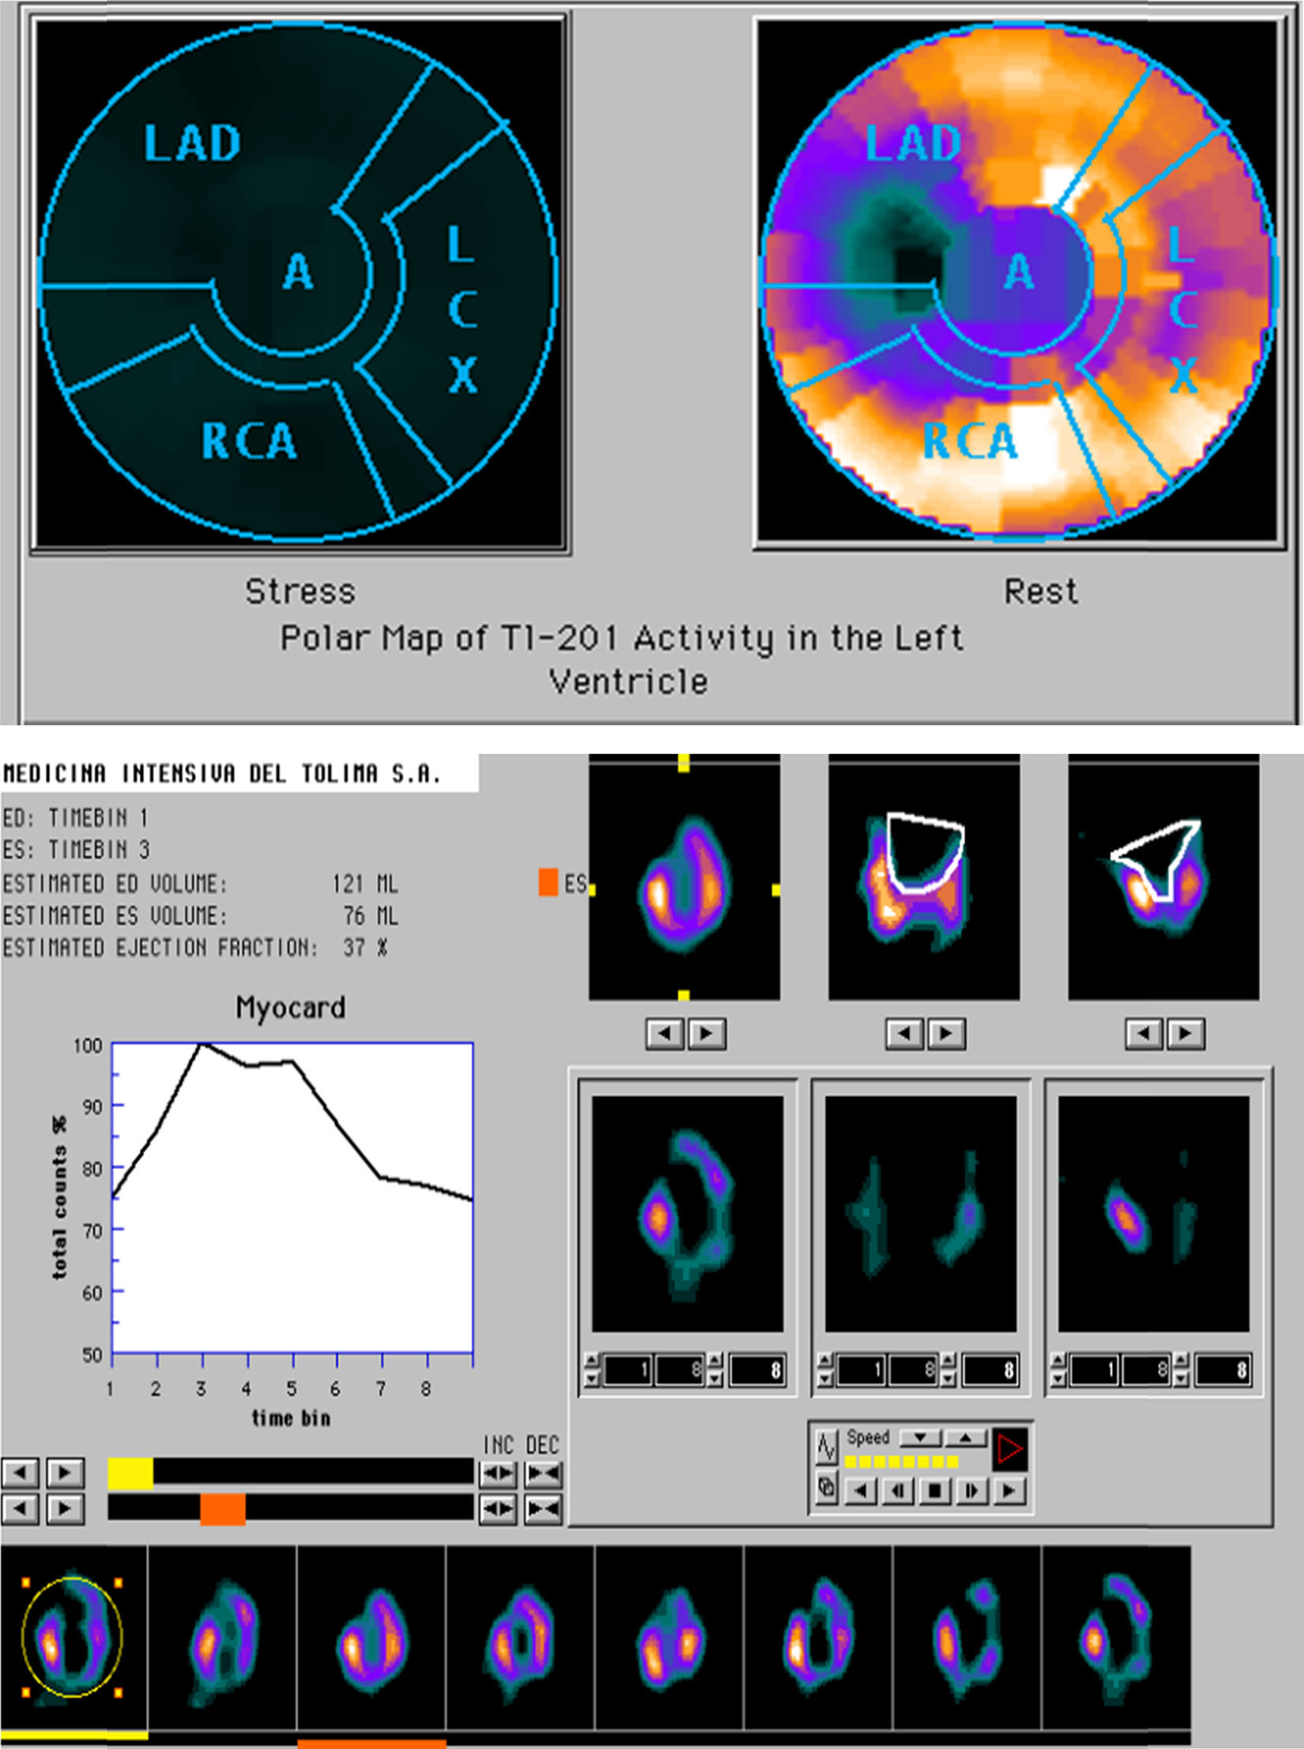Click the waveform icon beside Speed
Screen dimensions: 1304x1749
tap(826, 1448)
